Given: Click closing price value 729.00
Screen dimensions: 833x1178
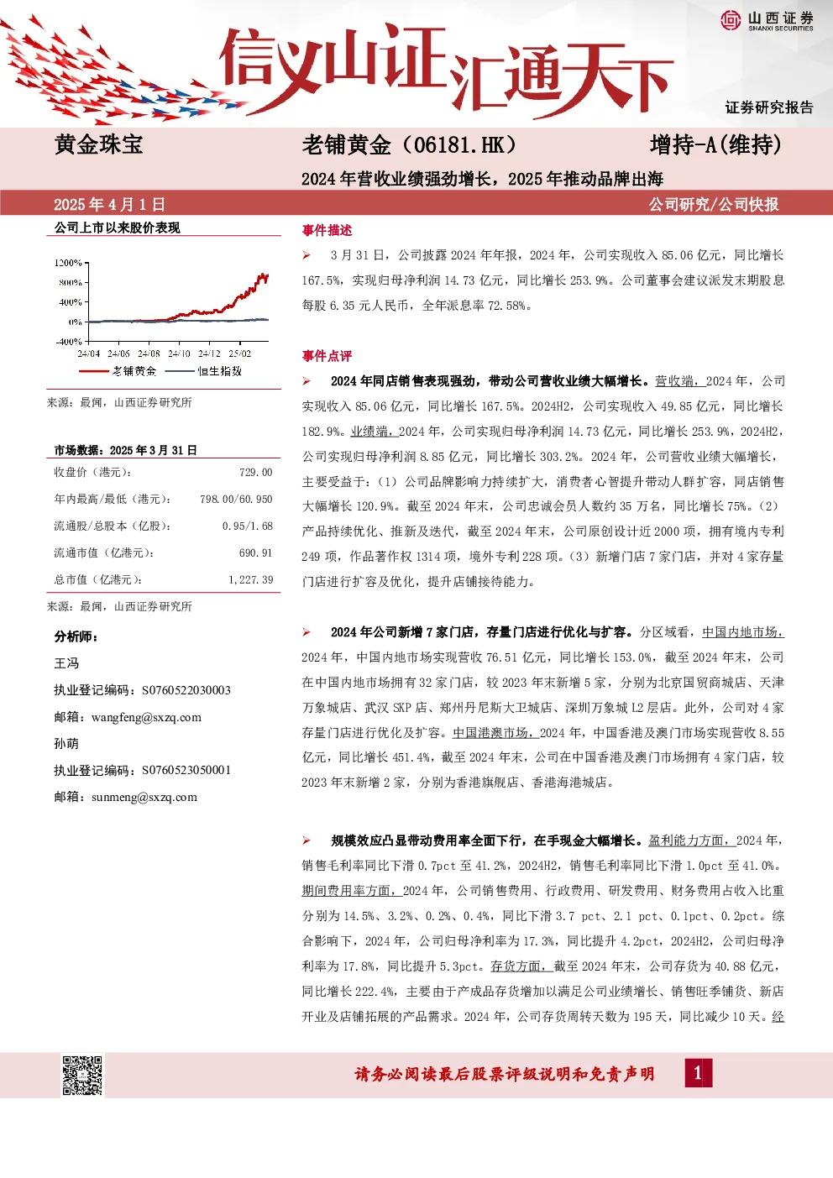Looking at the screenshot, I should pos(256,473).
